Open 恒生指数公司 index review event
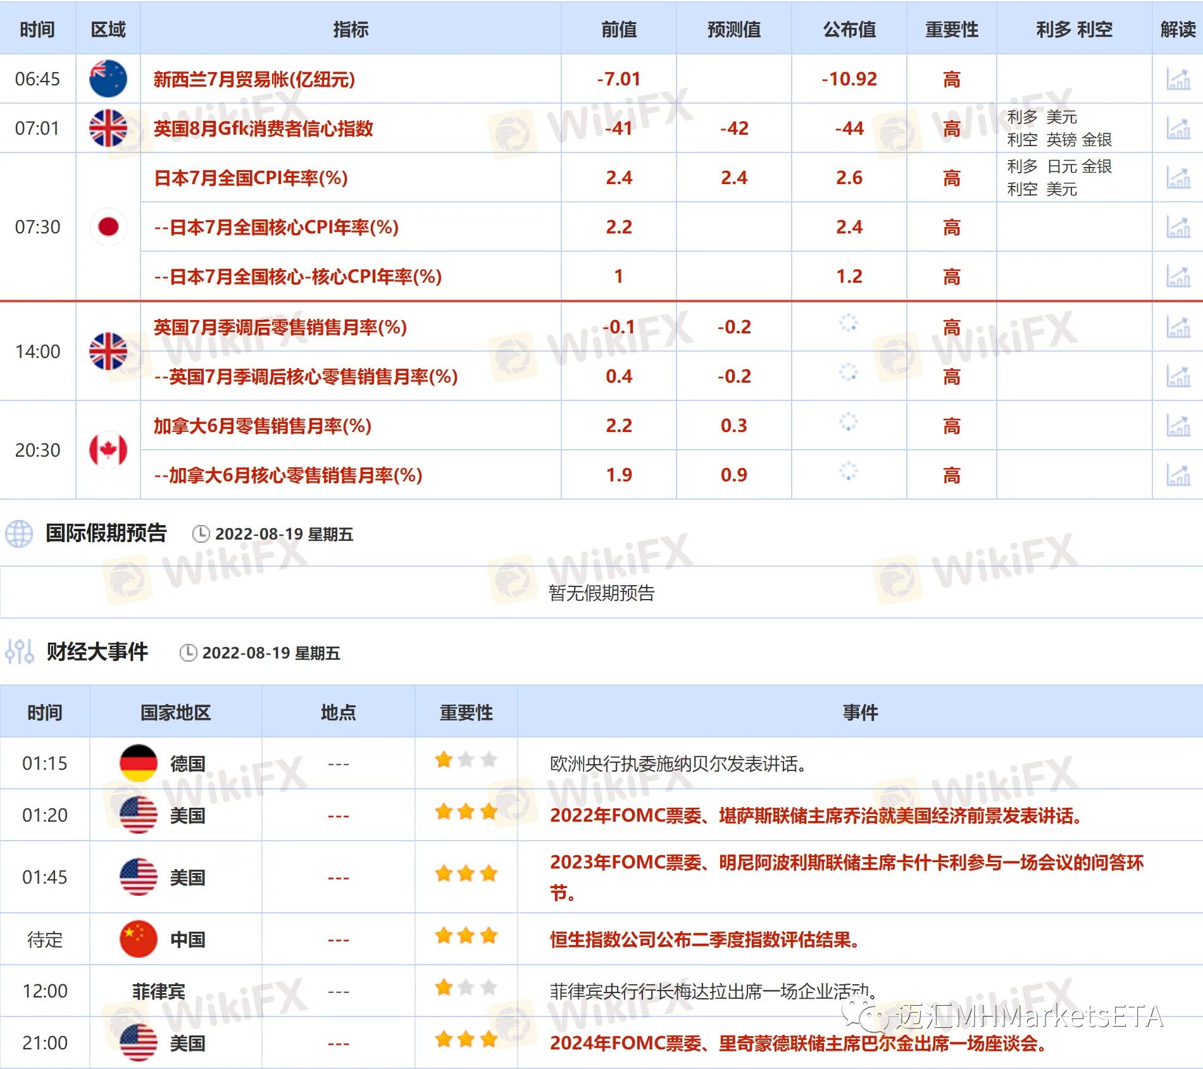The image size is (1203, 1069). pos(705,939)
